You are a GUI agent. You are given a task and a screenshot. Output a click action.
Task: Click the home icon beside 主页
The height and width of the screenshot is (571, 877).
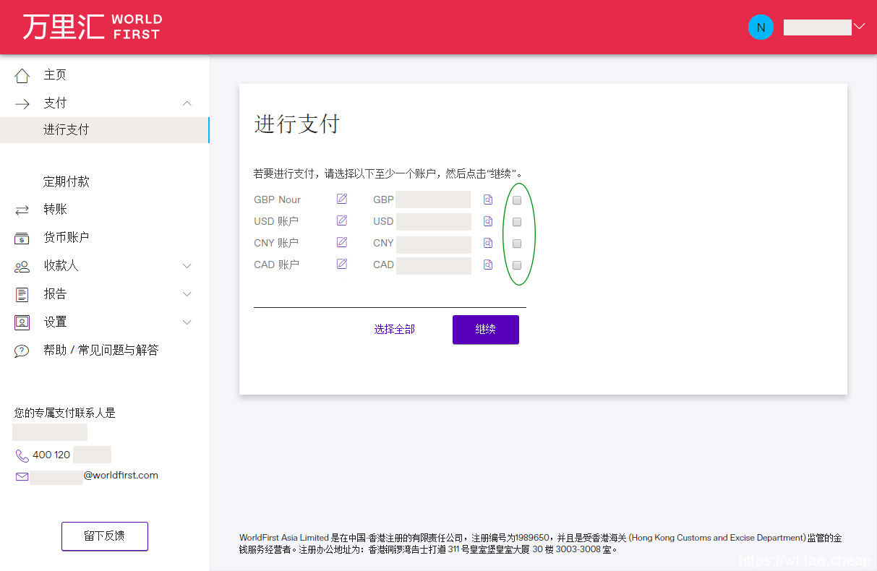(22, 75)
